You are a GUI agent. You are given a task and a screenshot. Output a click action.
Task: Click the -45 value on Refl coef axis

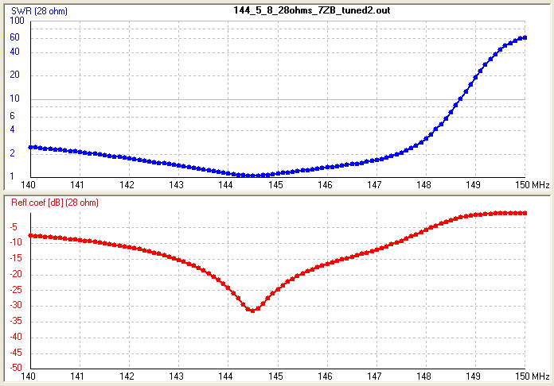coord(16,353)
